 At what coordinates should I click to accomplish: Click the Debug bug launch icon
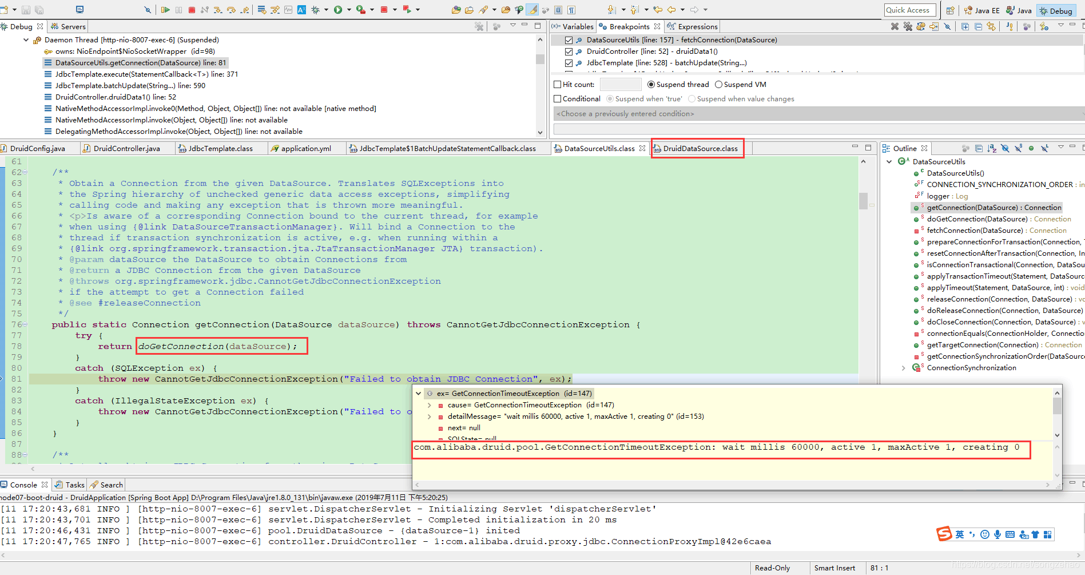(315, 10)
